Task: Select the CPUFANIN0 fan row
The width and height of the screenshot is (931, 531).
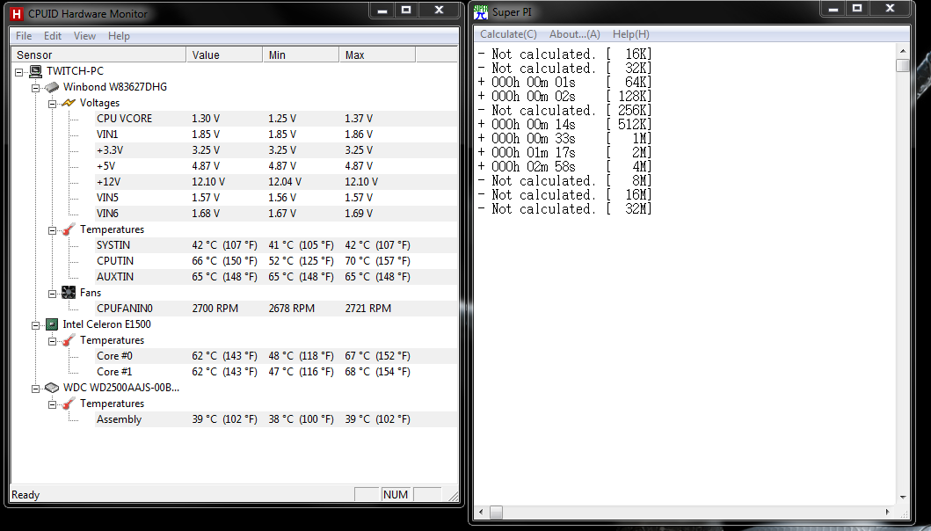Action: [x=276, y=309]
